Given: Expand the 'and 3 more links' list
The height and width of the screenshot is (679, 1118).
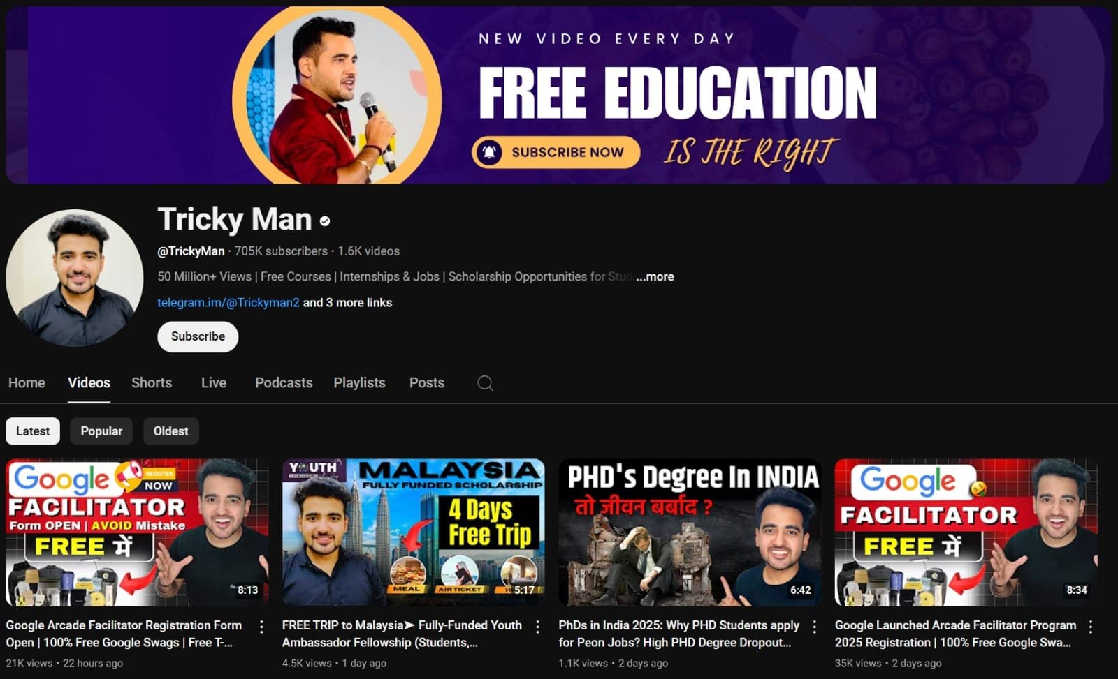Looking at the screenshot, I should (x=347, y=303).
